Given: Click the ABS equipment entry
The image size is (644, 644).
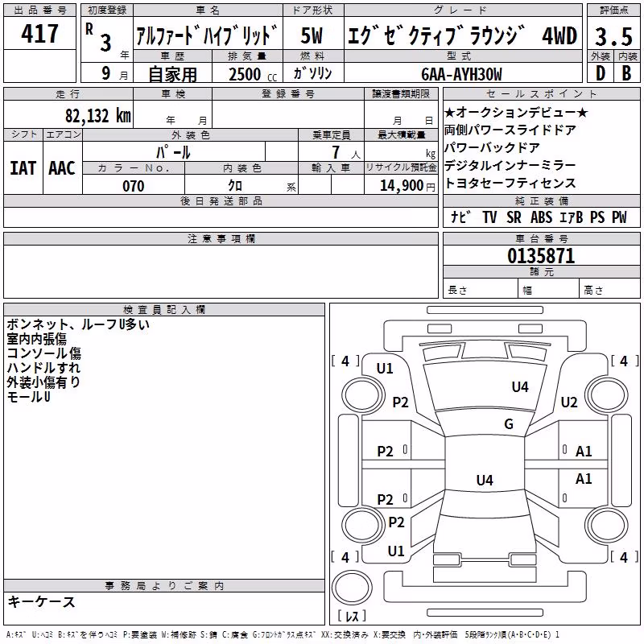Looking at the screenshot, I should [541, 217].
